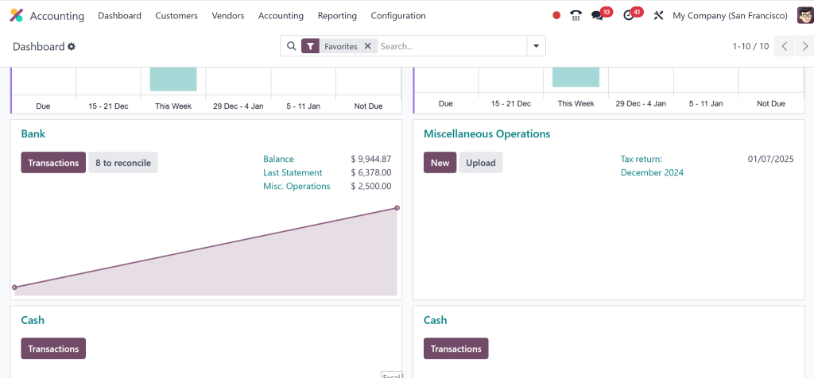Open the debug tools wrench icon
Screen dimensions: 814x378
(658, 16)
